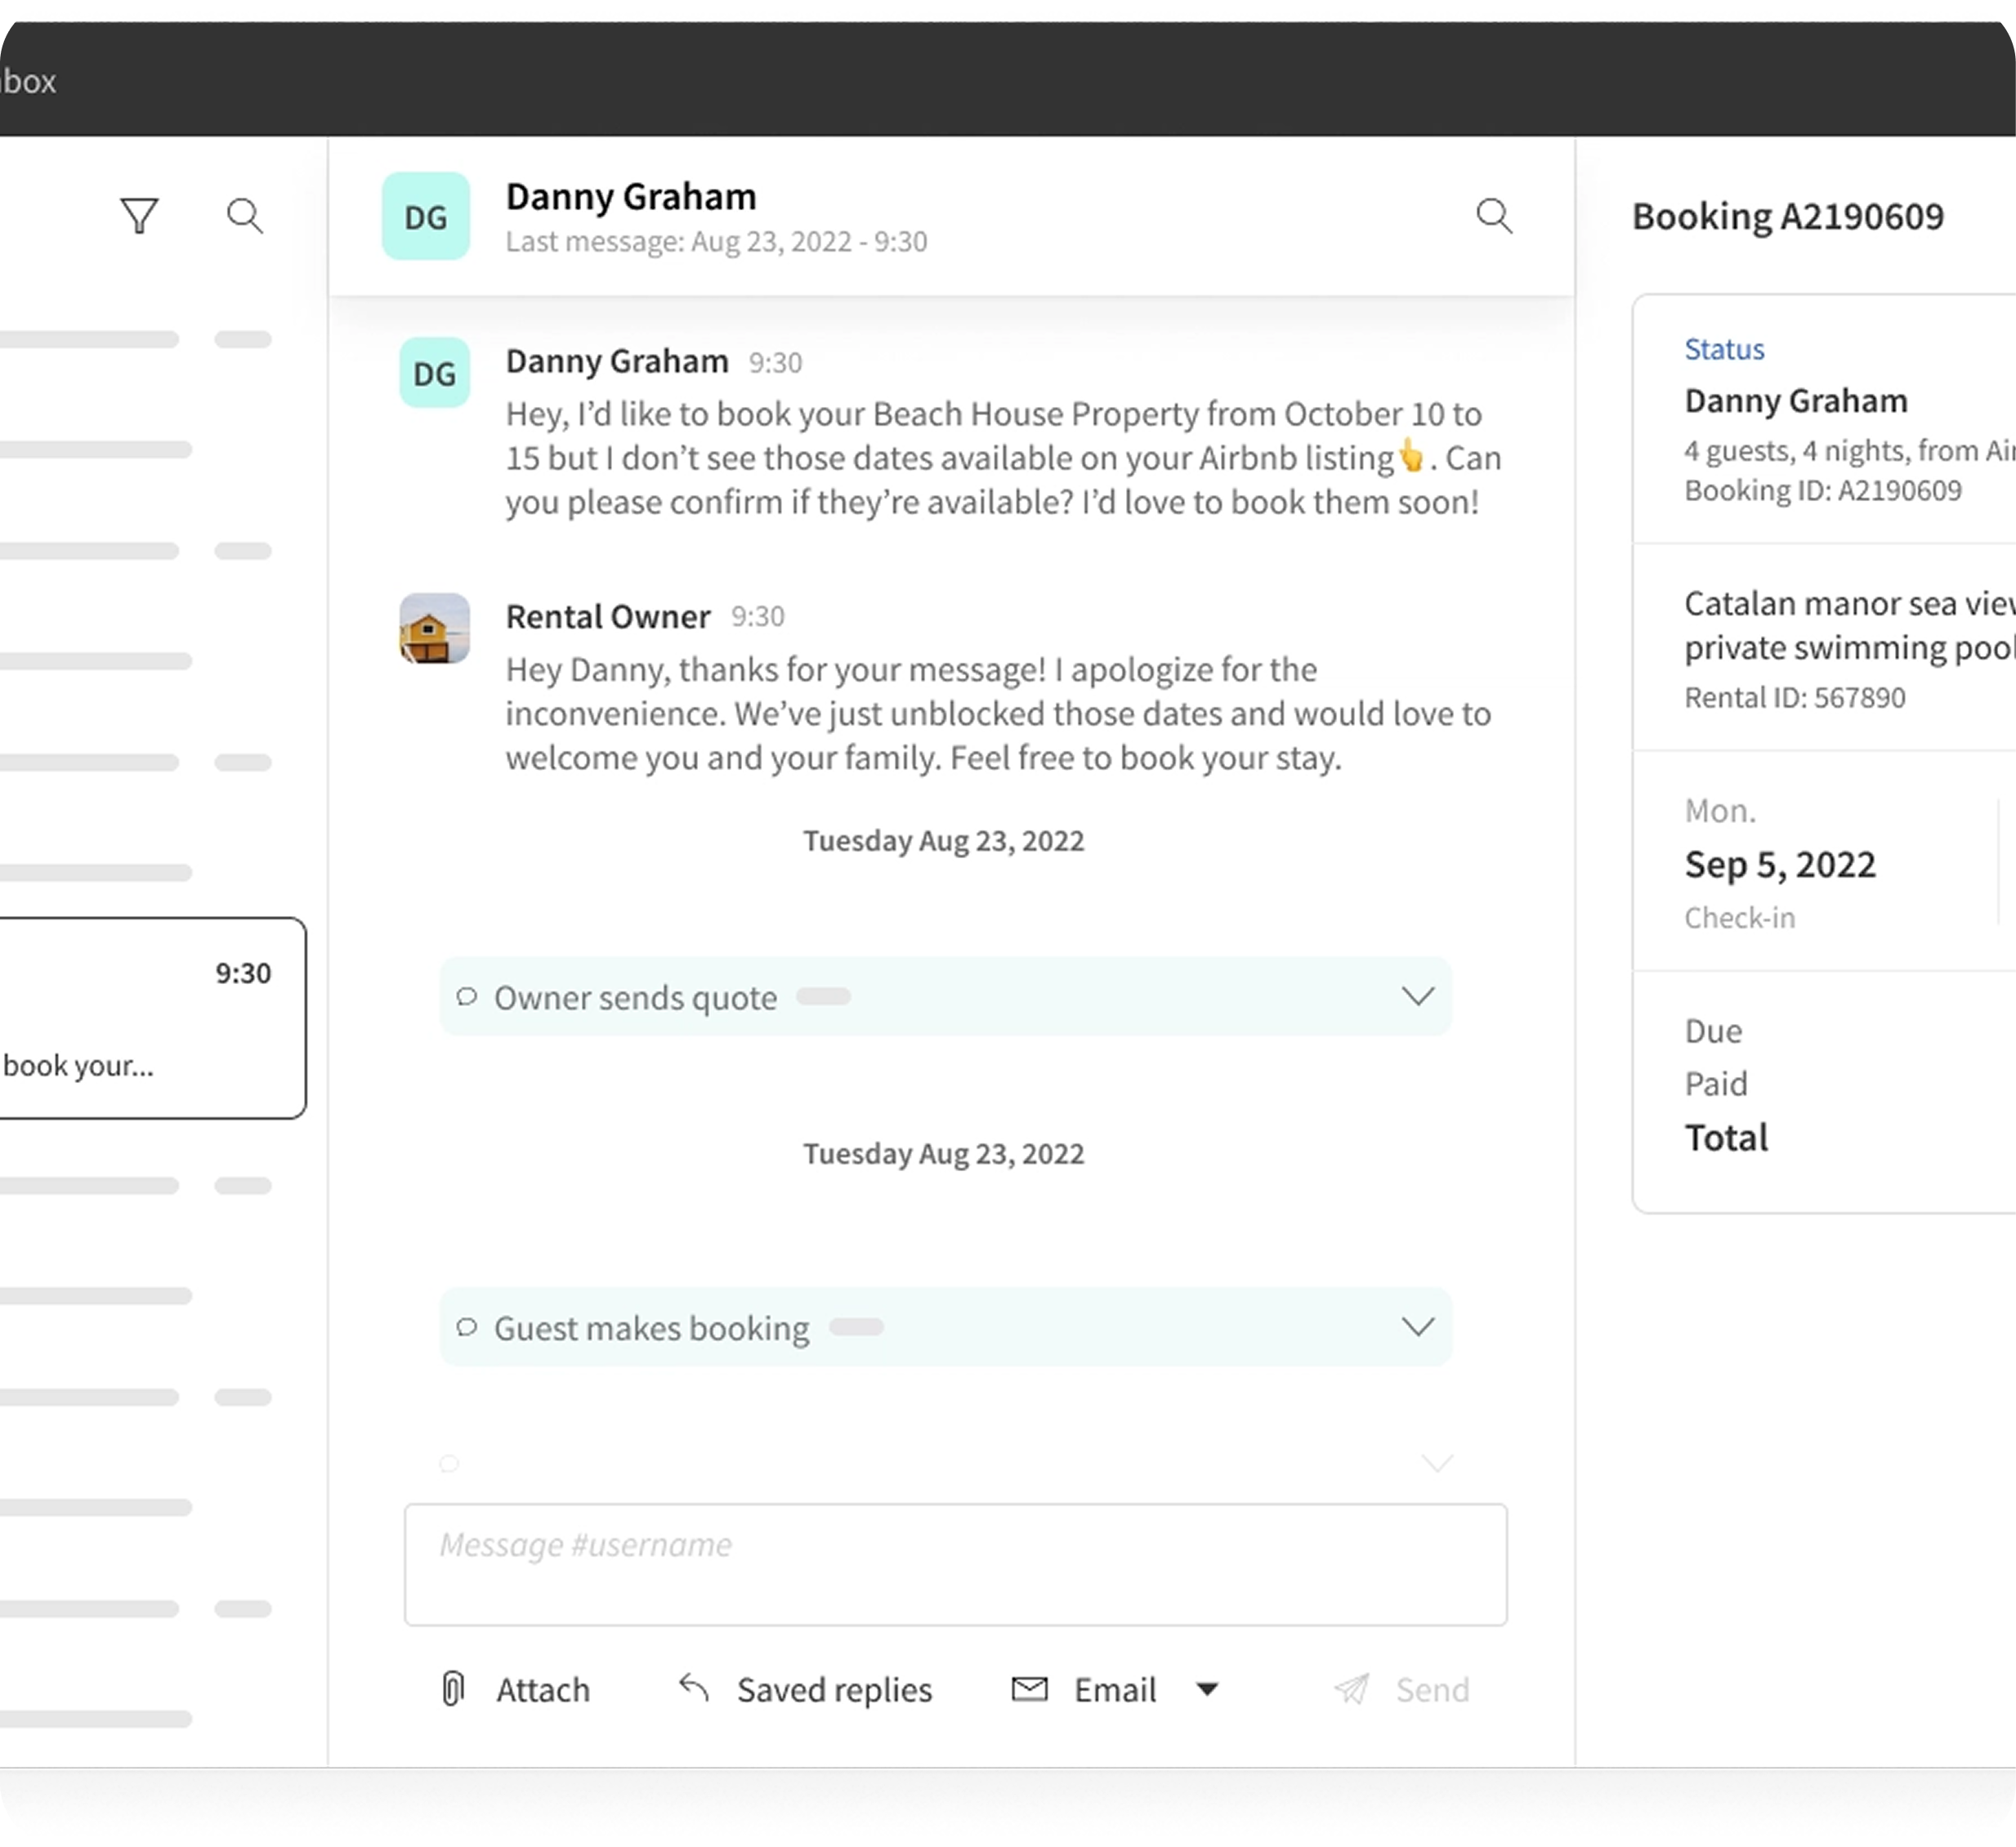
Task: Click the conversation header search icon
Action: 1494,216
